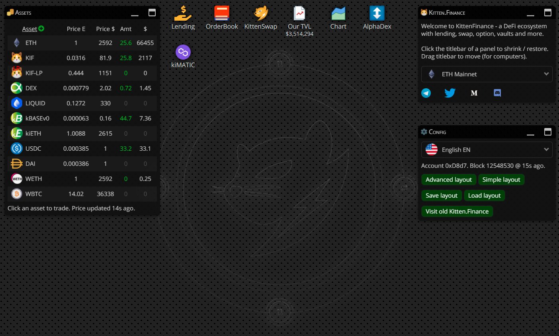Viewport: 559px width, 336px height.
Task: Open the Medium social link icon
Action: click(x=474, y=93)
